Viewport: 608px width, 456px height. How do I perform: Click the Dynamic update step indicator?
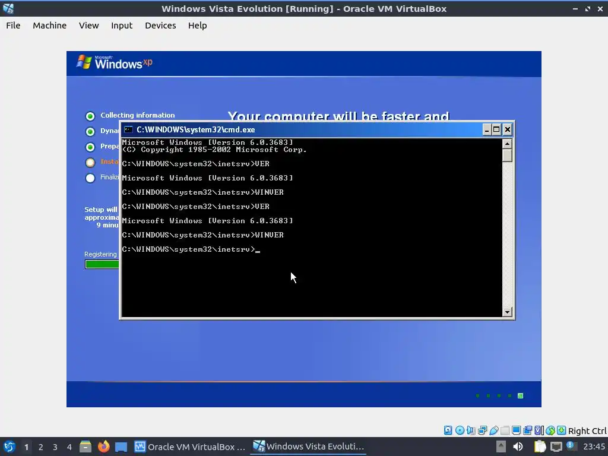click(x=90, y=131)
